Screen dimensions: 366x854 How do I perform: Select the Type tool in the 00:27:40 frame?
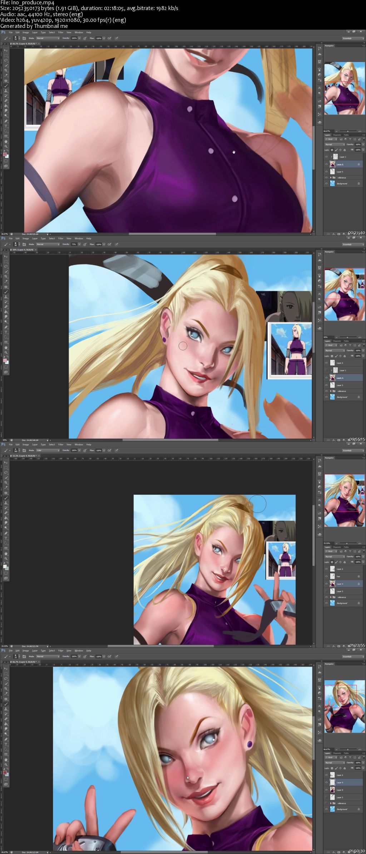(x=6, y=126)
